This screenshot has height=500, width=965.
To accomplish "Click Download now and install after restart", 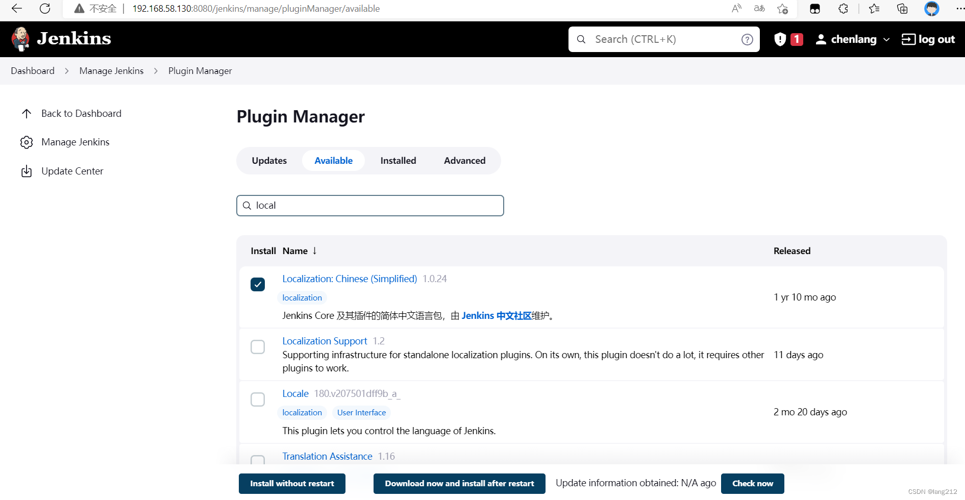I will pos(459,484).
